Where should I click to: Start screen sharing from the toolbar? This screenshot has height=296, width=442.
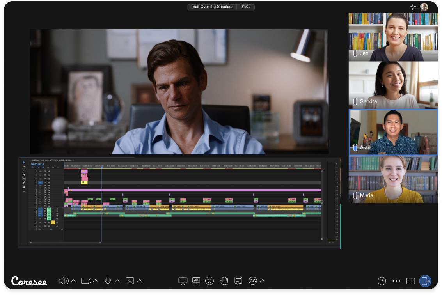[196, 281]
